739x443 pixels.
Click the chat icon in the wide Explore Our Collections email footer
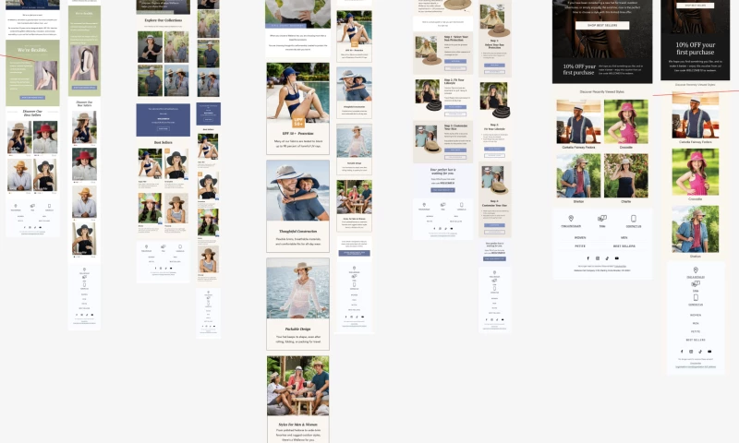[164, 246]
